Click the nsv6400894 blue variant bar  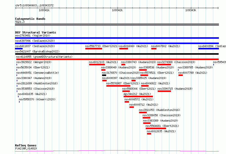[x=208, y=49]
